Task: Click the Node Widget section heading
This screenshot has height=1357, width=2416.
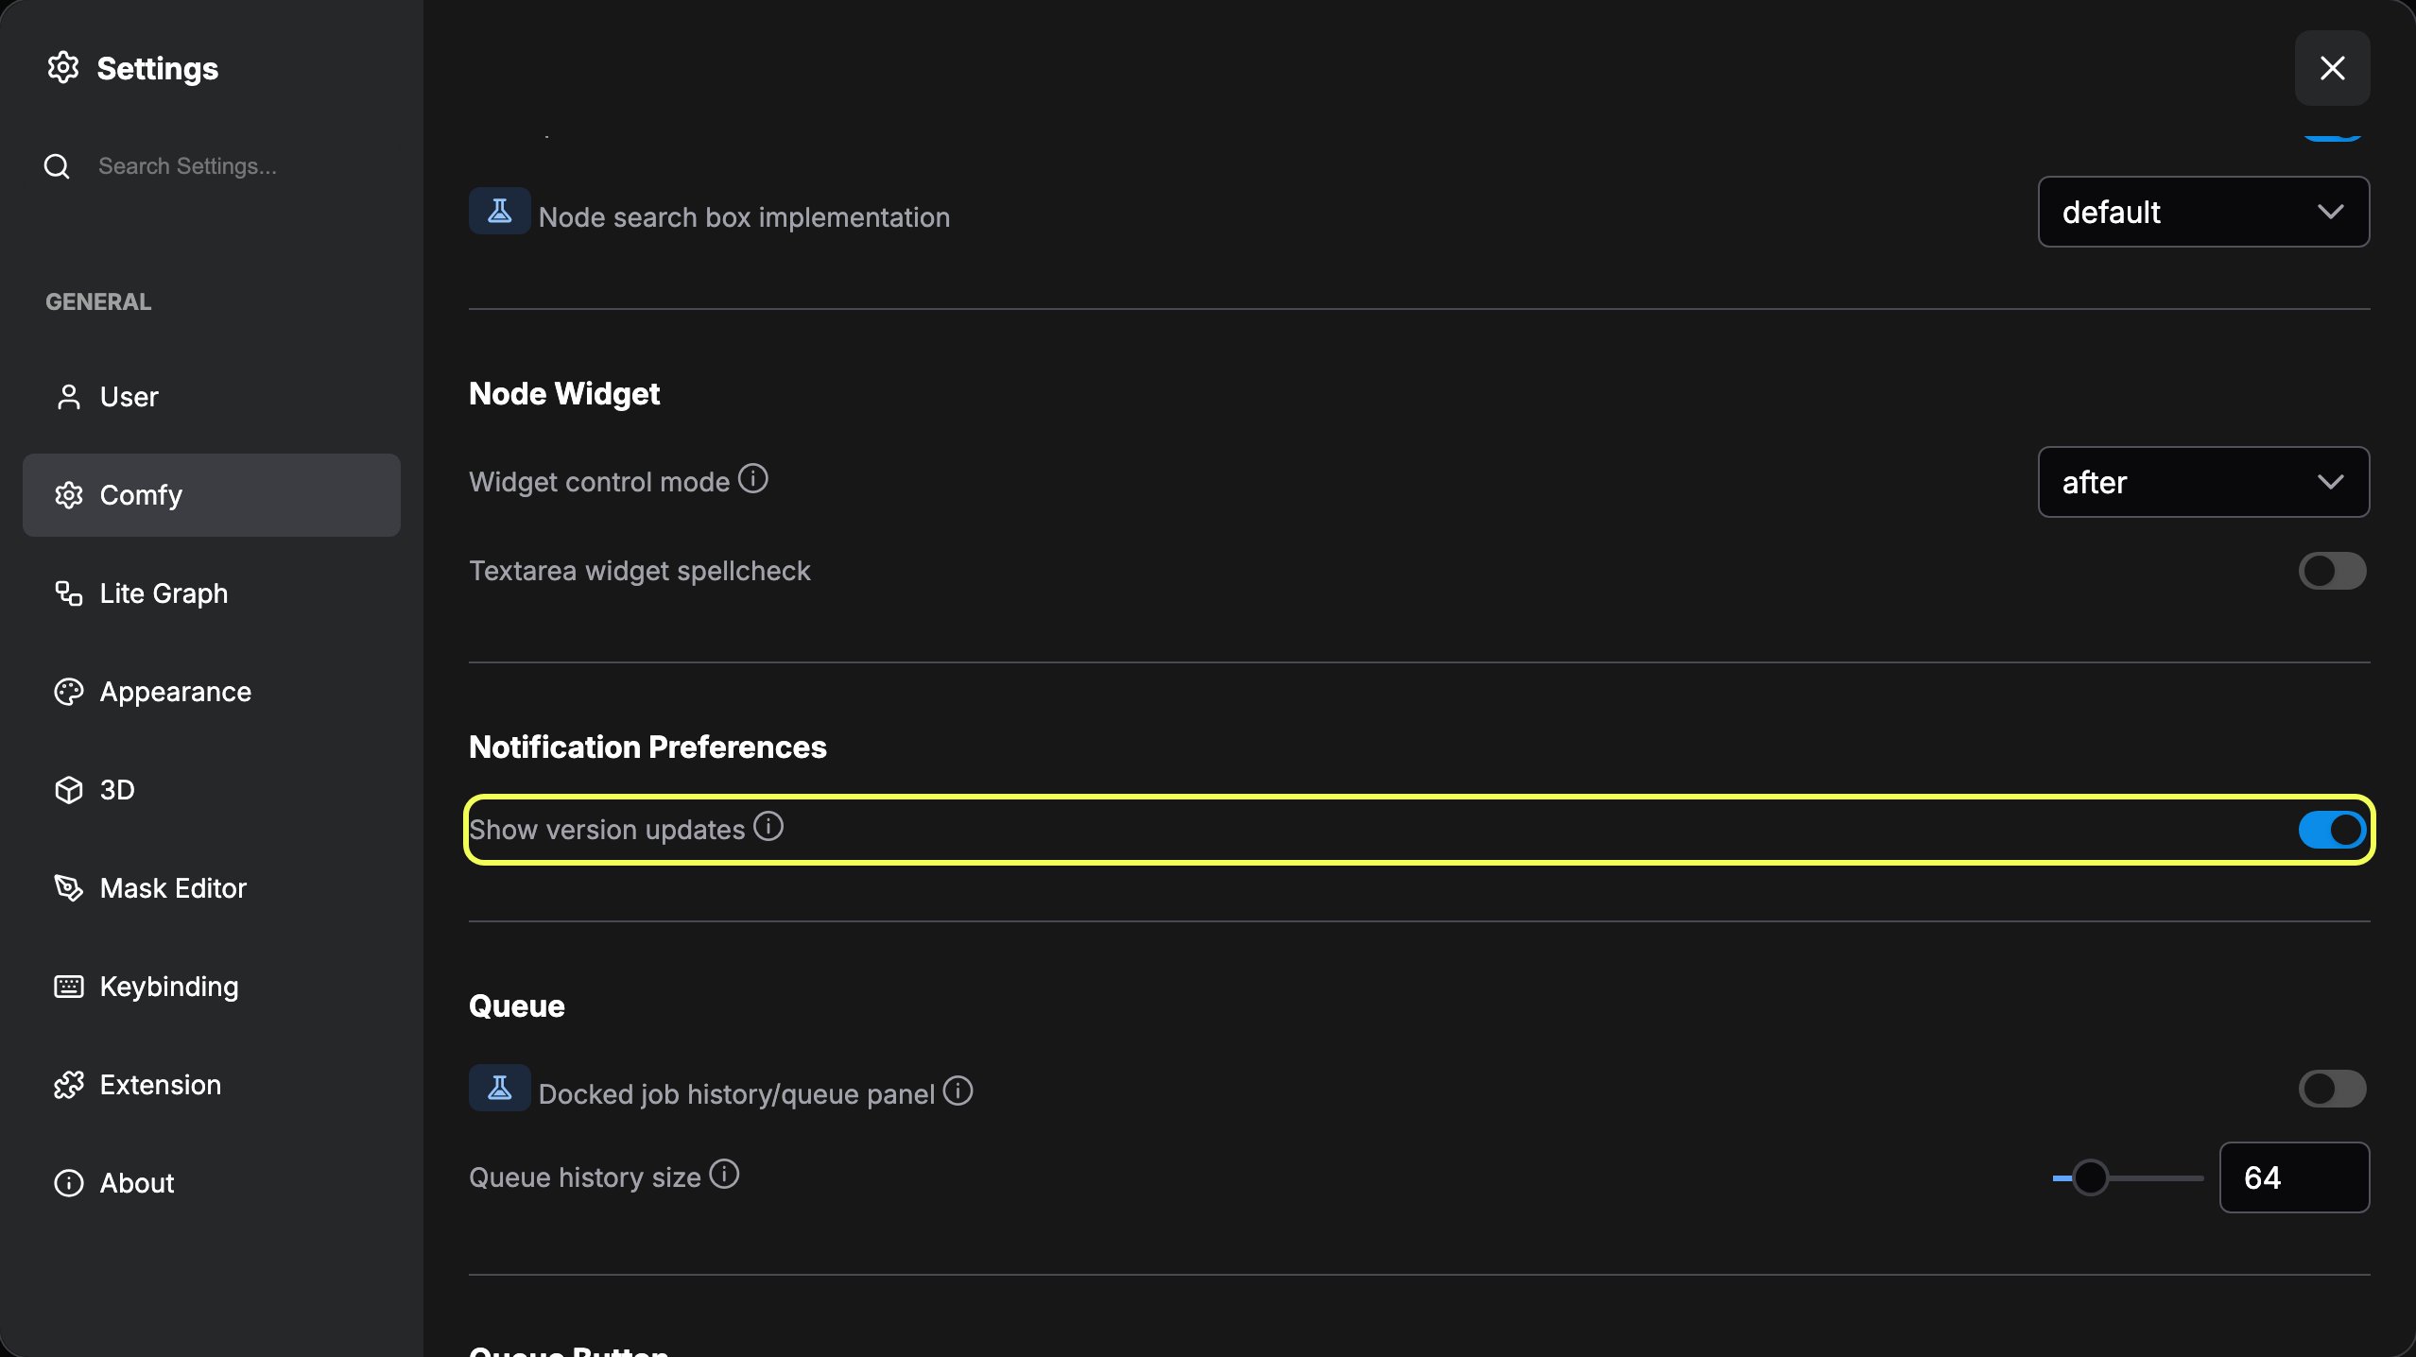Action: click(564, 393)
